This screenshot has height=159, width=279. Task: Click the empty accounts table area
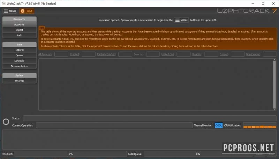(156, 85)
